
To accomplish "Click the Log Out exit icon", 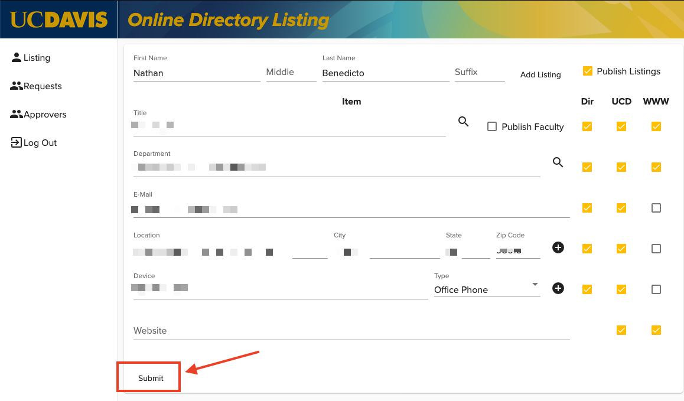I will tap(17, 142).
